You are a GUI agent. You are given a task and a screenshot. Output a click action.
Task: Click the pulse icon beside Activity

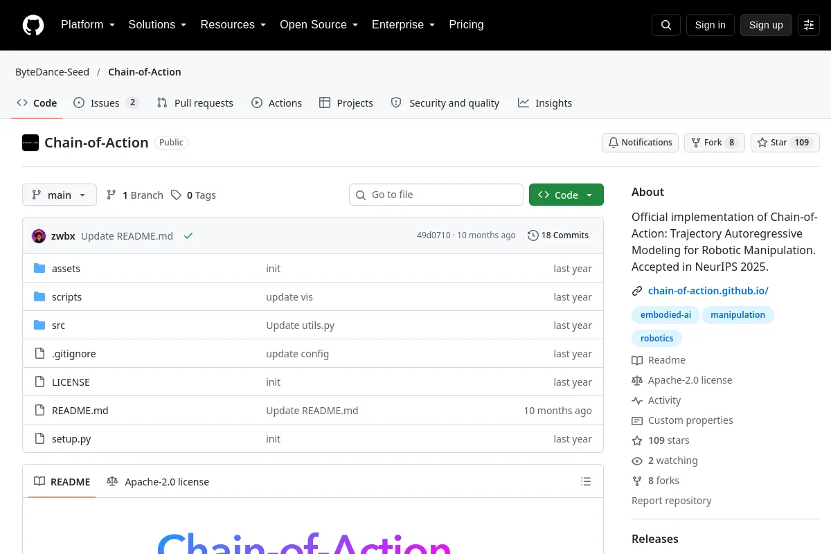point(637,400)
